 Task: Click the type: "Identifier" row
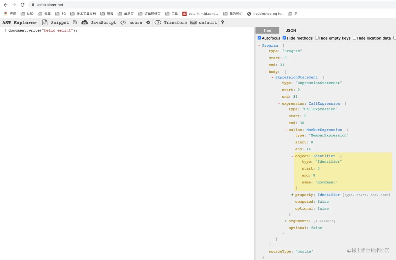tap(322, 162)
